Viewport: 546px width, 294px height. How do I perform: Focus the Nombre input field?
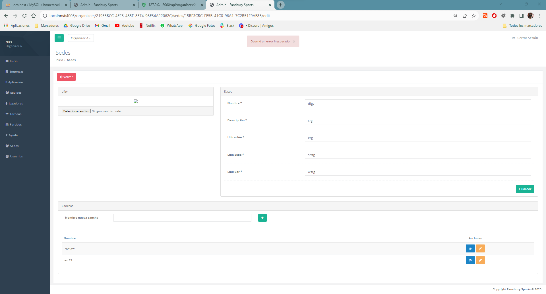coord(418,103)
